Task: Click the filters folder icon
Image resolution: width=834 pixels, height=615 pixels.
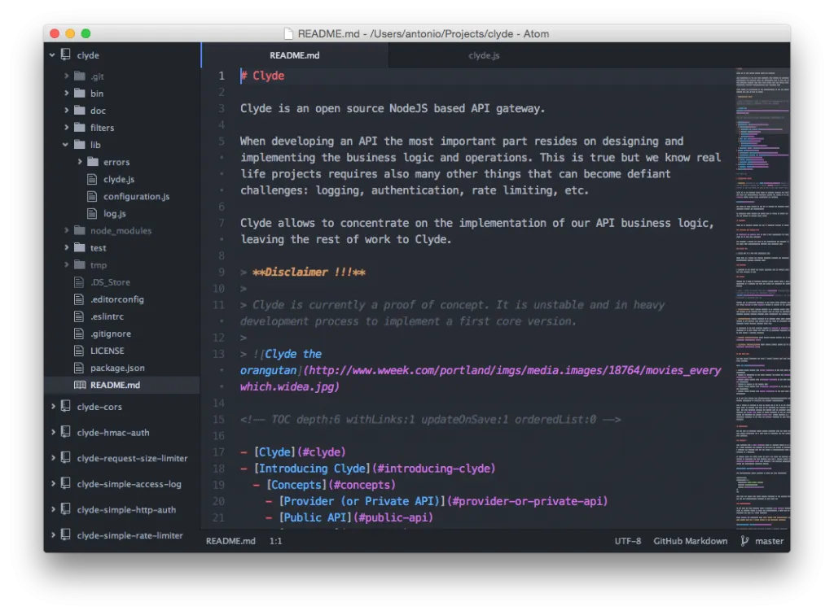Action: pyautogui.click(x=80, y=128)
